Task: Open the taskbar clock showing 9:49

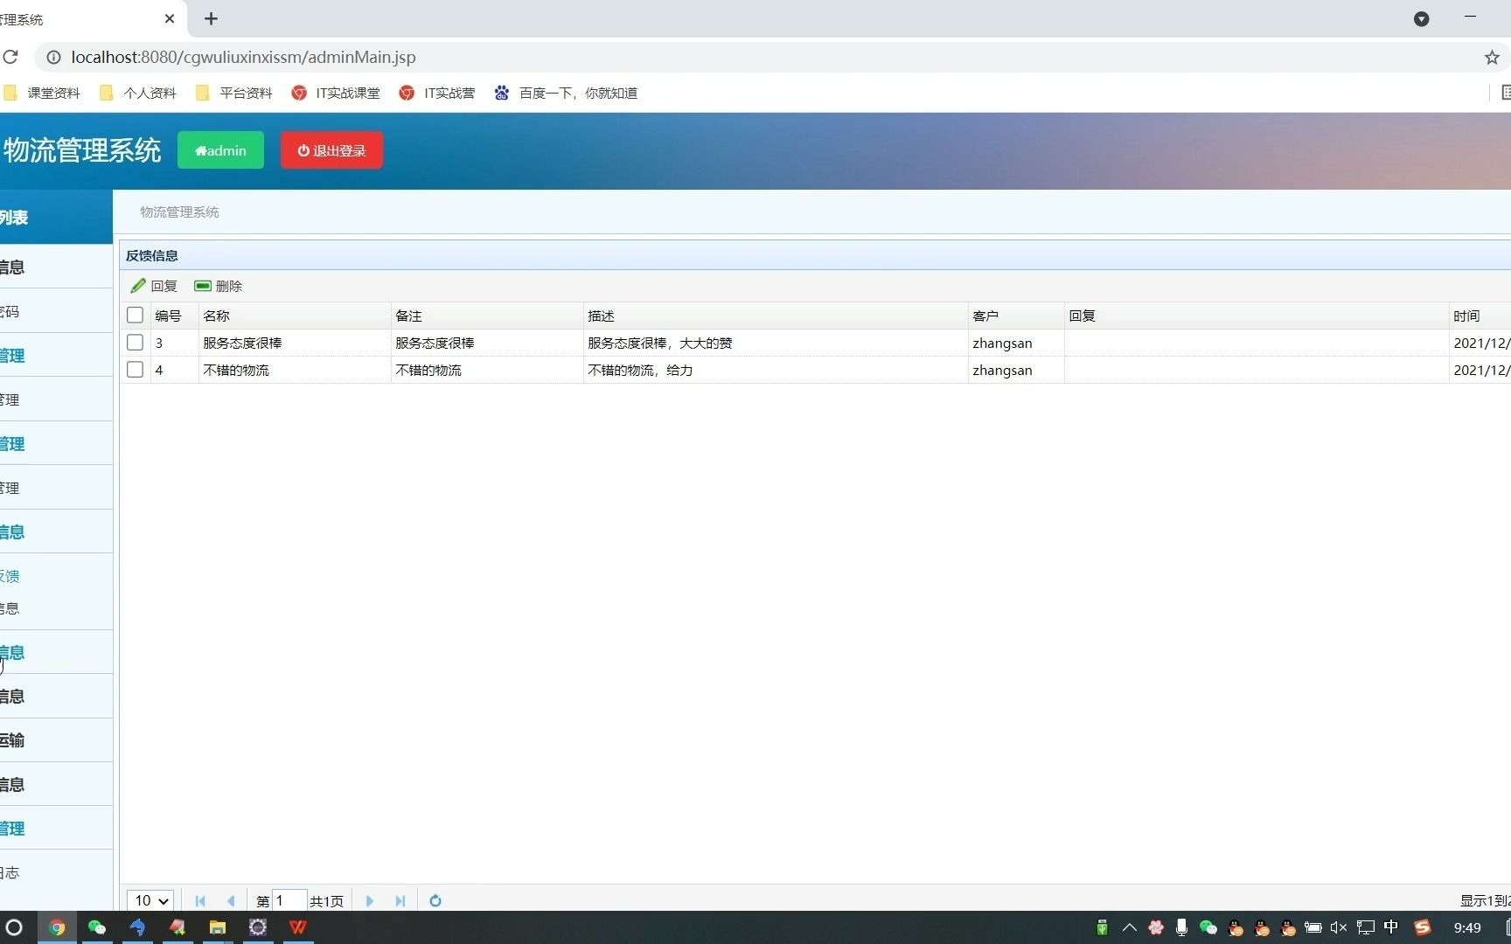Action: click(1467, 927)
